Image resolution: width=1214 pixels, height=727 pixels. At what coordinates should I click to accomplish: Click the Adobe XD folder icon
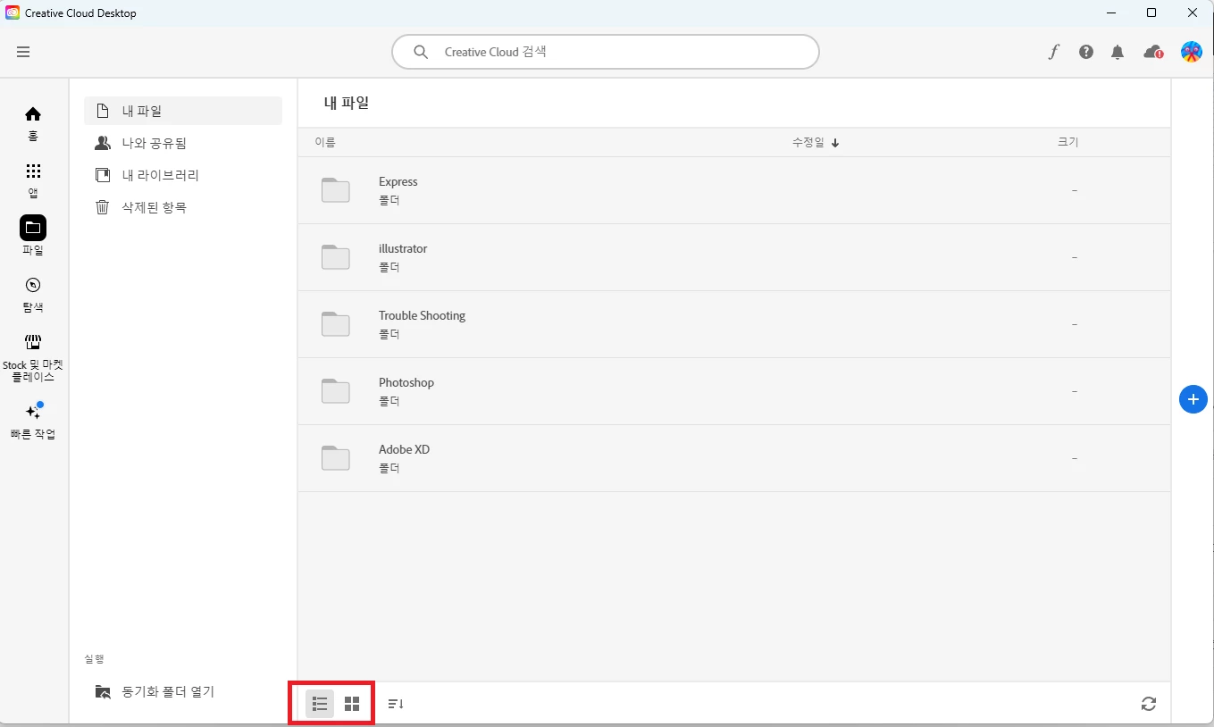pyautogui.click(x=336, y=458)
